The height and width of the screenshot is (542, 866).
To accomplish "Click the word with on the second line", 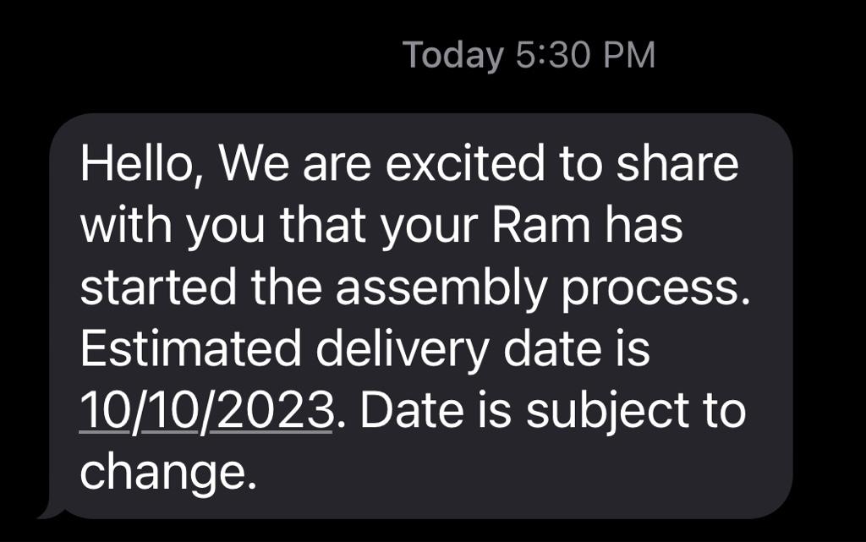I will (x=126, y=225).
